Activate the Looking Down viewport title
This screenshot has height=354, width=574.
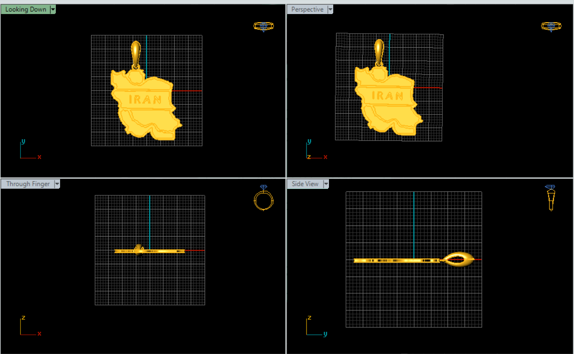point(26,9)
